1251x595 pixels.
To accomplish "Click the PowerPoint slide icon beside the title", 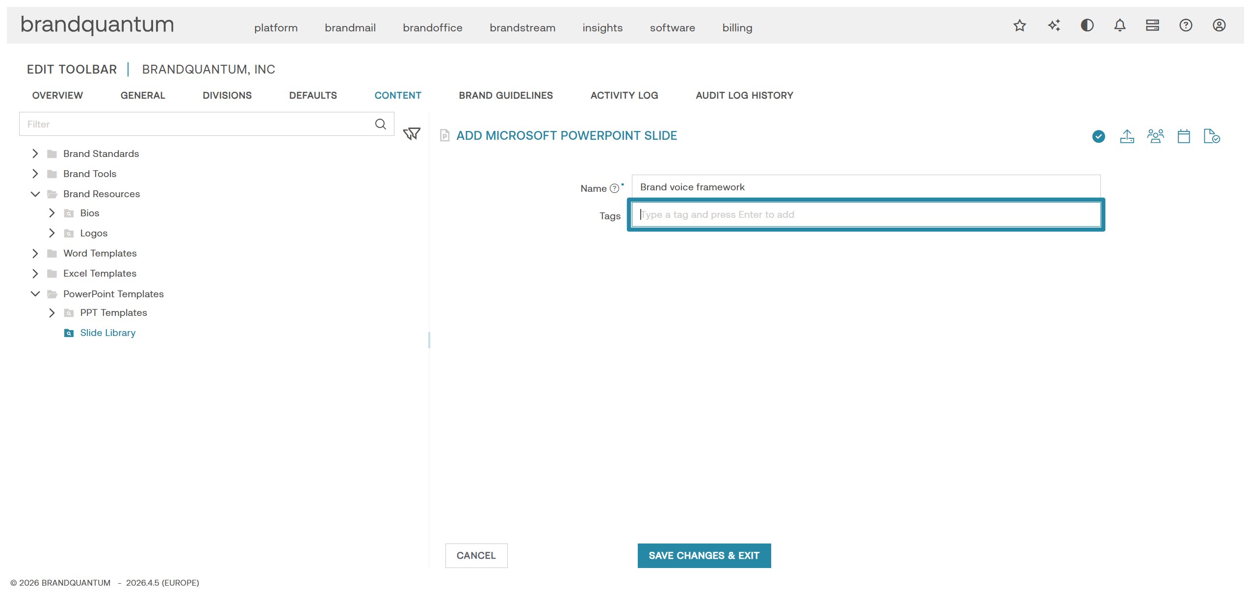I will click(444, 135).
